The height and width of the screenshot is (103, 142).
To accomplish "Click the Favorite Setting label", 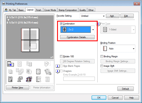I will tap(64, 16).
